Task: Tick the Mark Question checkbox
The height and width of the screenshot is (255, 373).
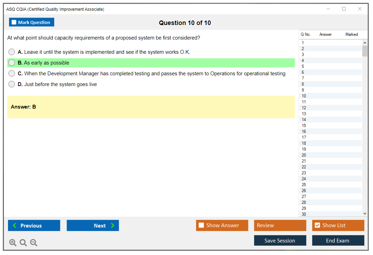Action: click(14, 23)
